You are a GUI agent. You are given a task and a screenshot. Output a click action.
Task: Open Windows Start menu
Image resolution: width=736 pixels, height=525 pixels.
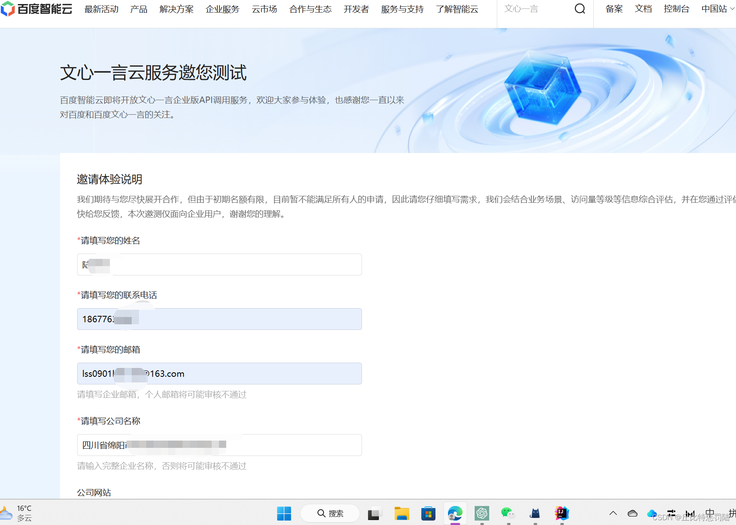284,513
